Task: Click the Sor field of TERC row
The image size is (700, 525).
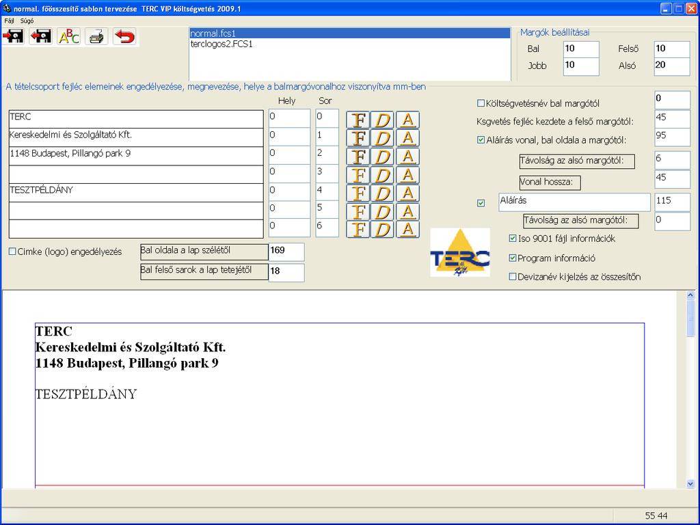Action: pos(327,118)
